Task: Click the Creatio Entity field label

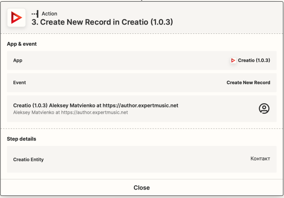Action: tap(28, 159)
